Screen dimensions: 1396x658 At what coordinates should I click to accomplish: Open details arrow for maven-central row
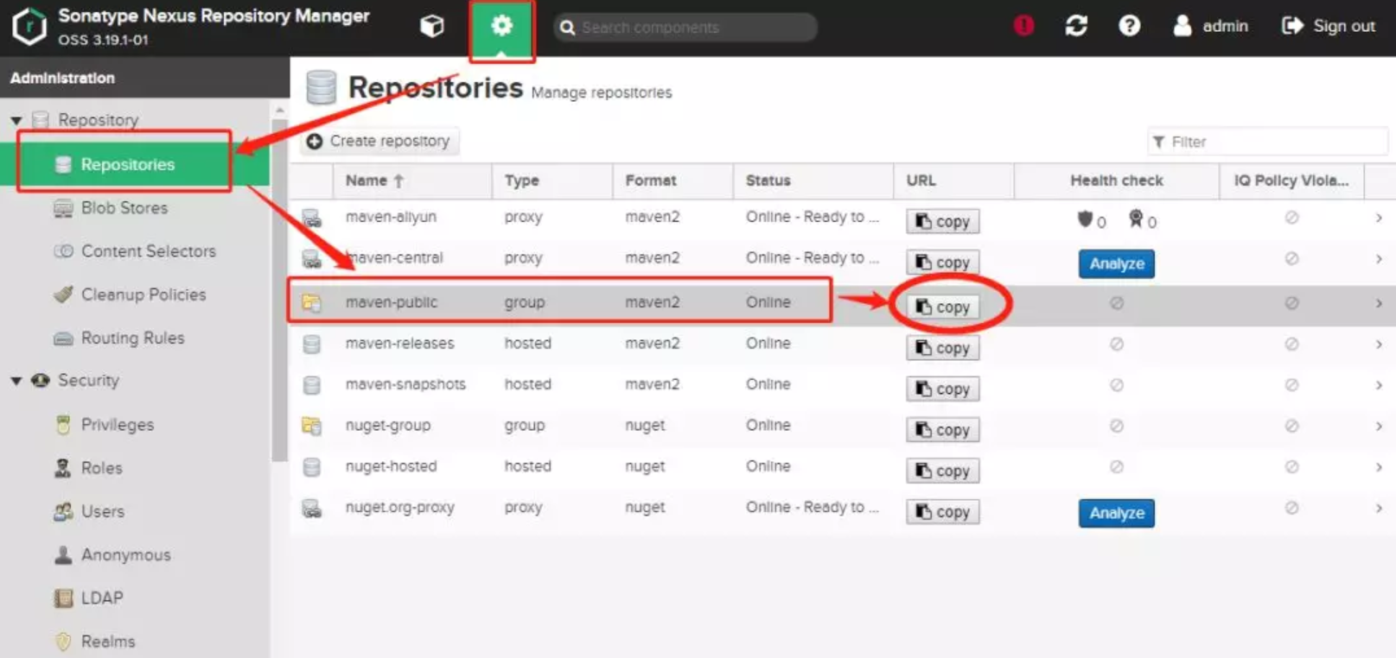(x=1379, y=258)
